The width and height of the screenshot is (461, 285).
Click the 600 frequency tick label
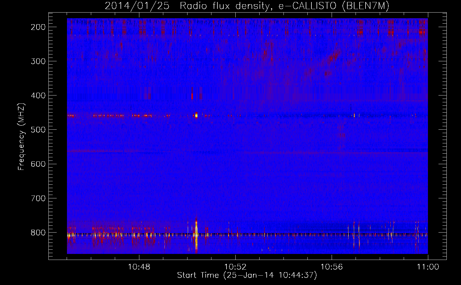pyautogui.click(x=38, y=164)
